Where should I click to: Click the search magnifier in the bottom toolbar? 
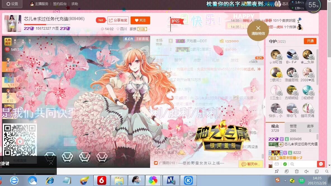[327, 171]
